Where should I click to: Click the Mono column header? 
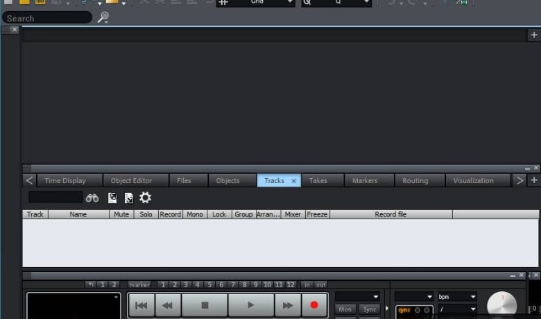tap(195, 214)
